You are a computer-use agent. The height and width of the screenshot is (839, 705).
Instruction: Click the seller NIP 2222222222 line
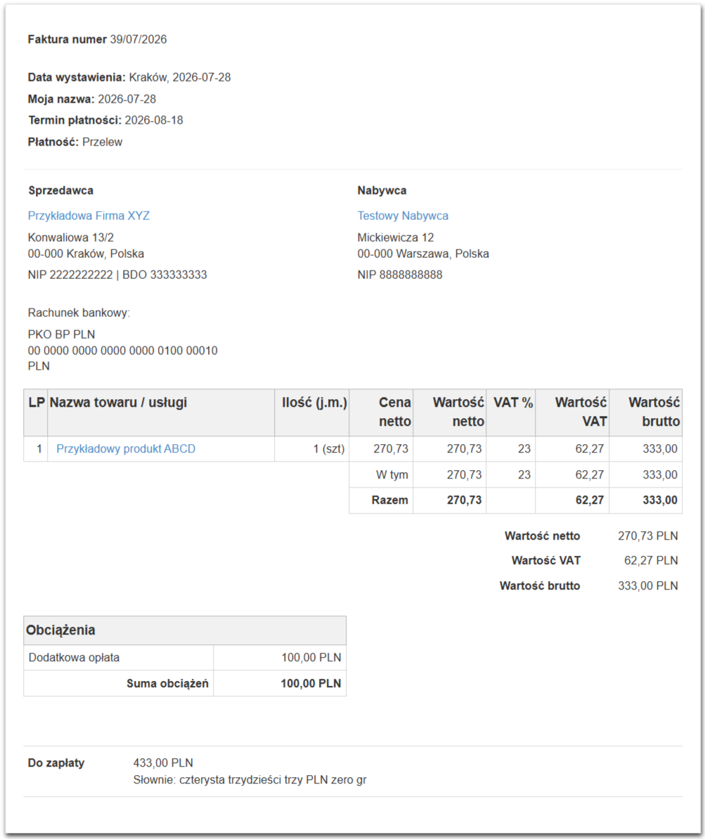point(117,275)
